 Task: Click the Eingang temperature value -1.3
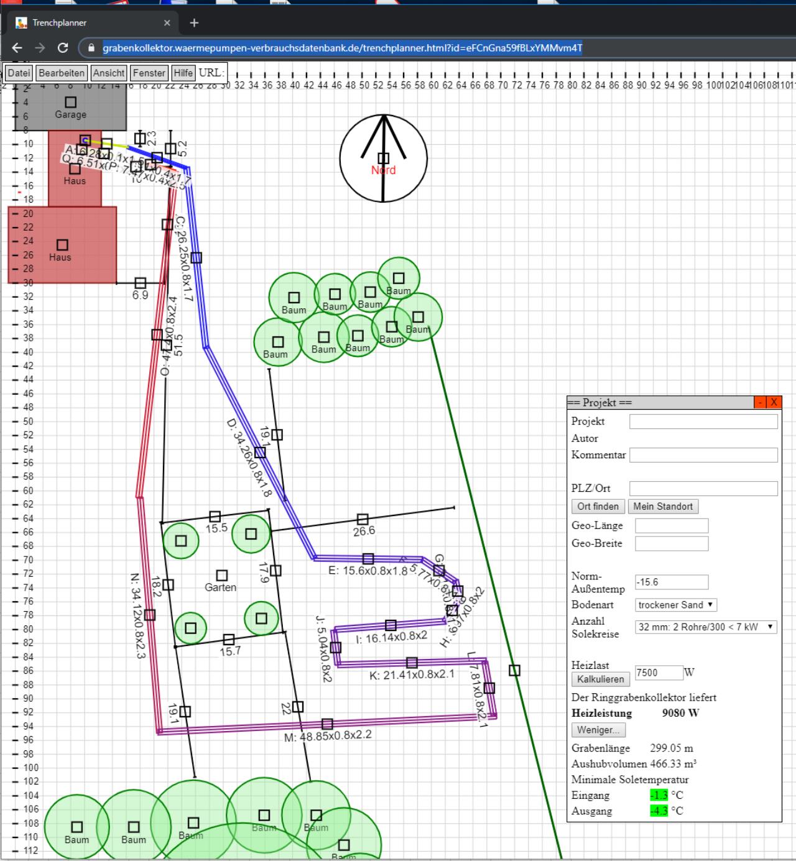tap(659, 795)
